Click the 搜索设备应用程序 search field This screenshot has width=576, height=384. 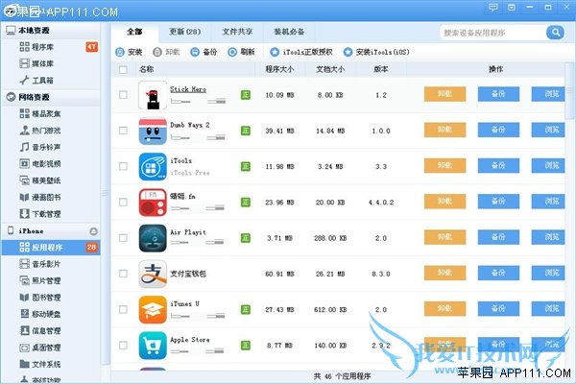coord(493,33)
